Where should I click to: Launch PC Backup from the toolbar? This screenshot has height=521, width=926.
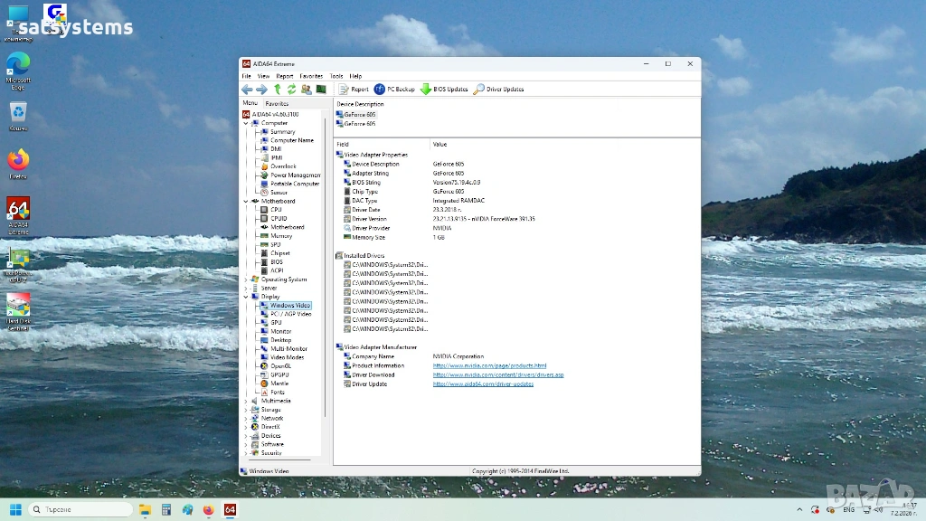[395, 90]
